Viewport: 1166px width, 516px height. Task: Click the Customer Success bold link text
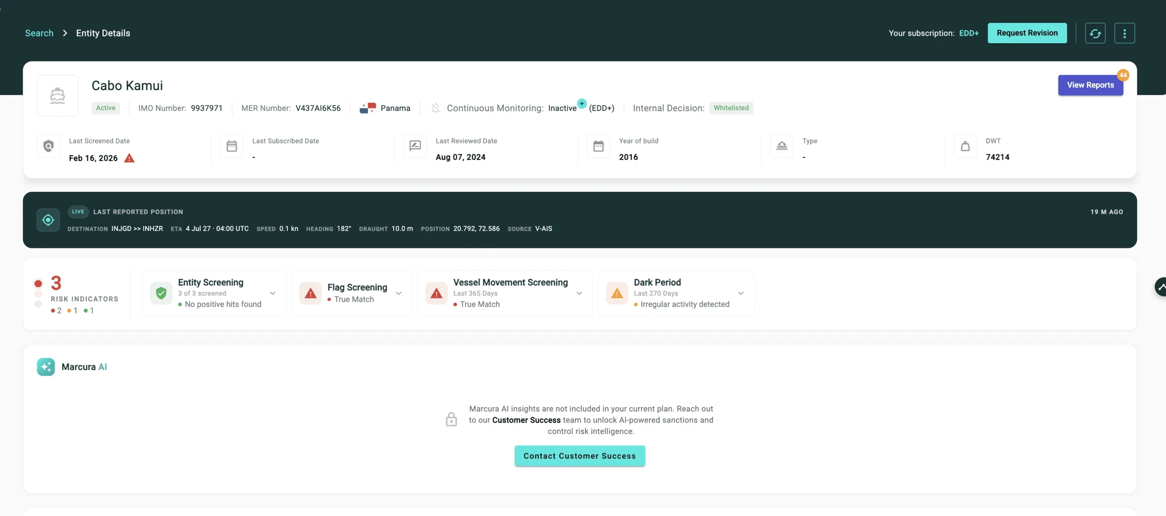(x=527, y=420)
